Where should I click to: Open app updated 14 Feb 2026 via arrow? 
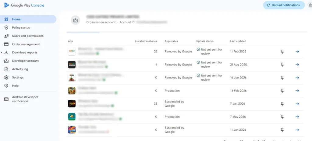tap(297, 90)
